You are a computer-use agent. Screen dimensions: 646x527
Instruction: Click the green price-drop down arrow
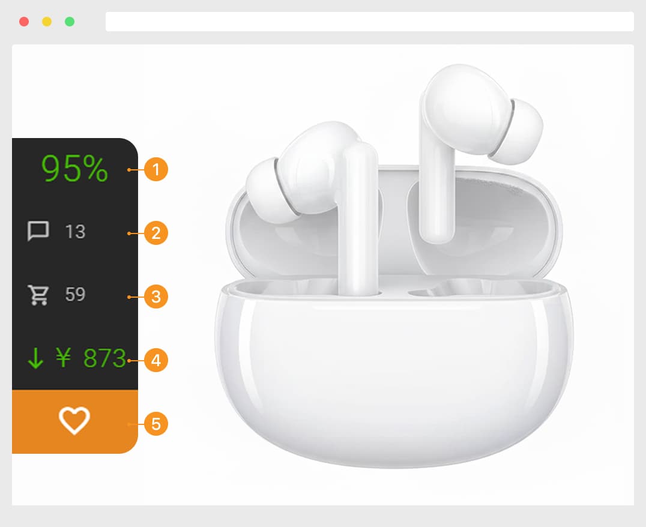coord(36,358)
